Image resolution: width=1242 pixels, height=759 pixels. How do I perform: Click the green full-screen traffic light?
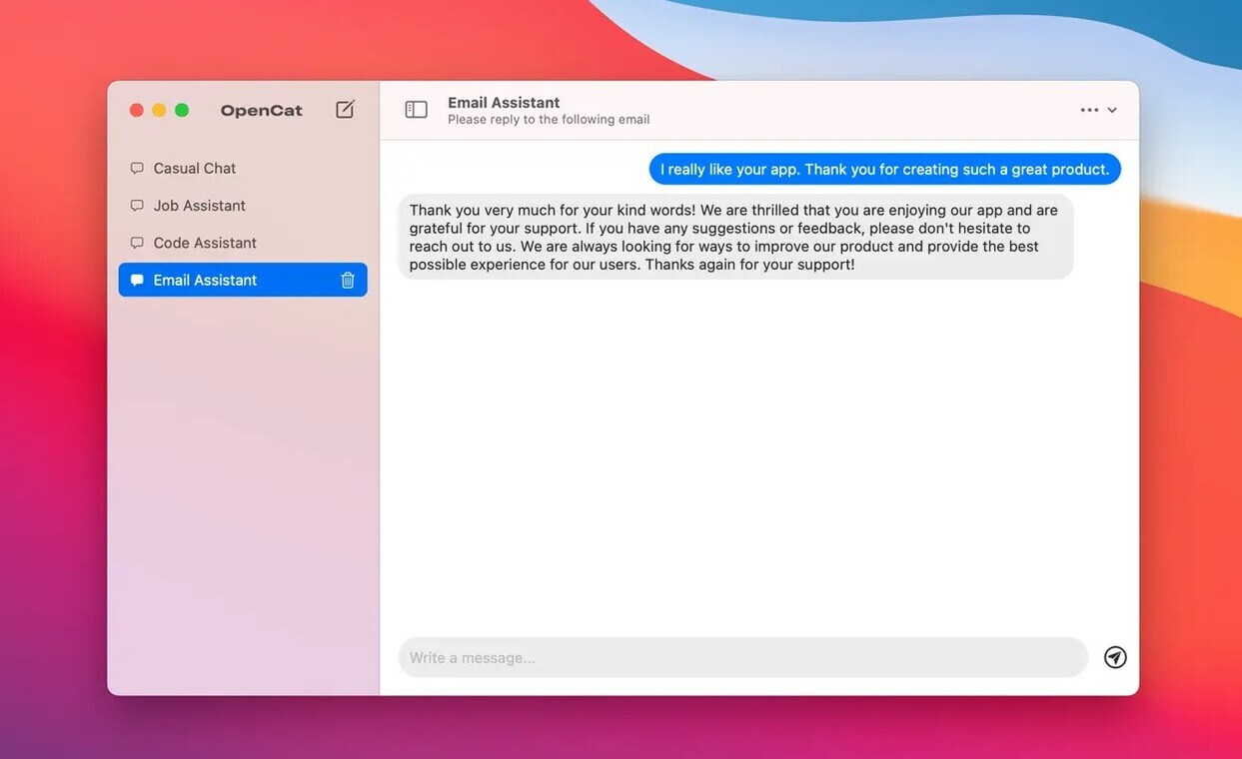pos(180,110)
